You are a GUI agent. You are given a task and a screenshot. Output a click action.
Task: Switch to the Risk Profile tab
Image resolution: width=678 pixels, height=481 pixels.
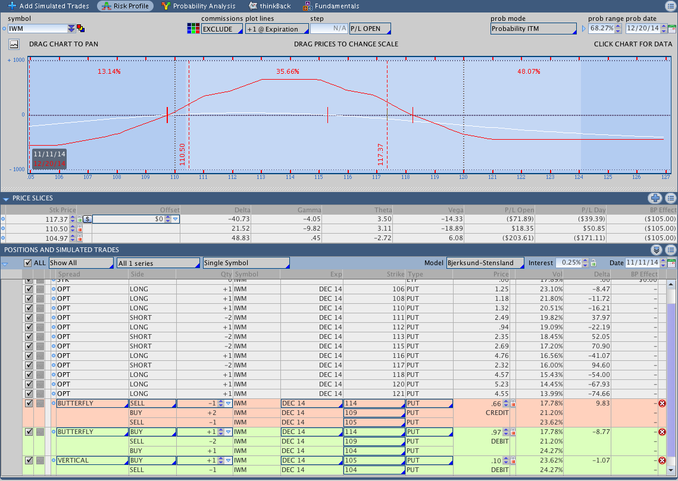(126, 6)
